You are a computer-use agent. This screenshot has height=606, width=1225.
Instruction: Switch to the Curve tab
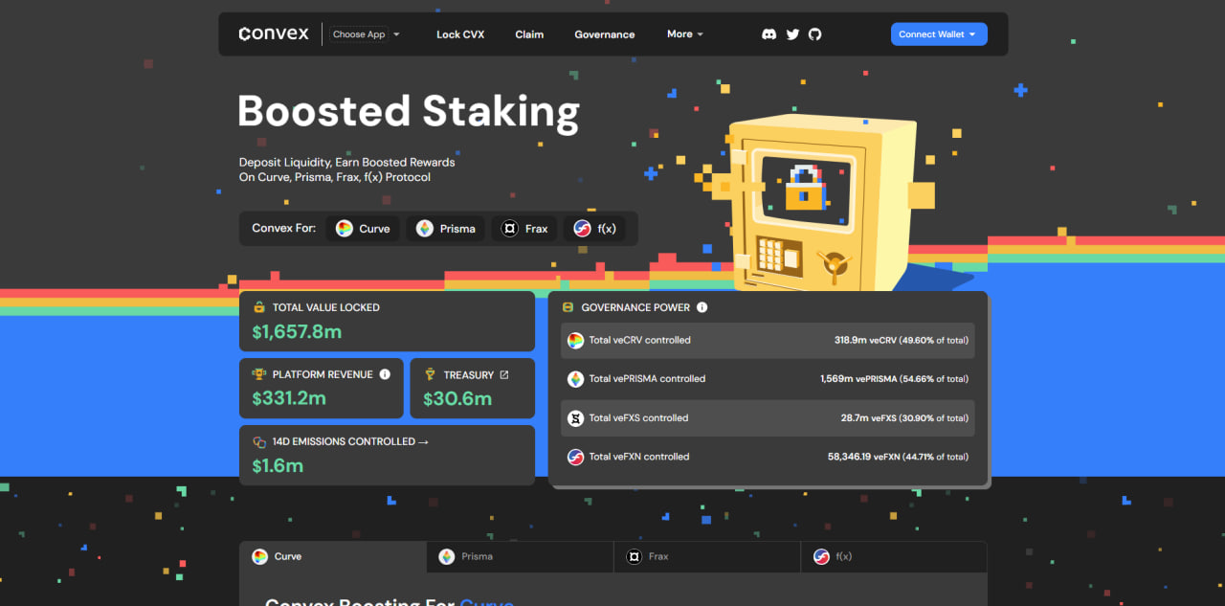pos(333,556)
